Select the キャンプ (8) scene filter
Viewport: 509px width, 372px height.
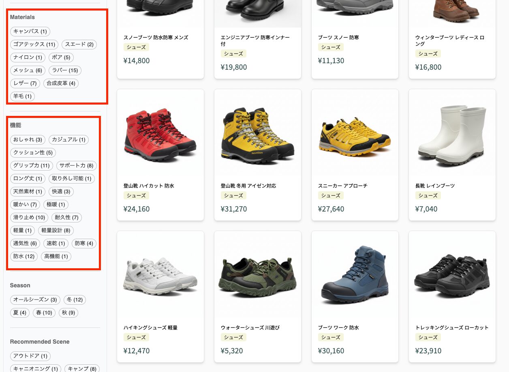82,369
